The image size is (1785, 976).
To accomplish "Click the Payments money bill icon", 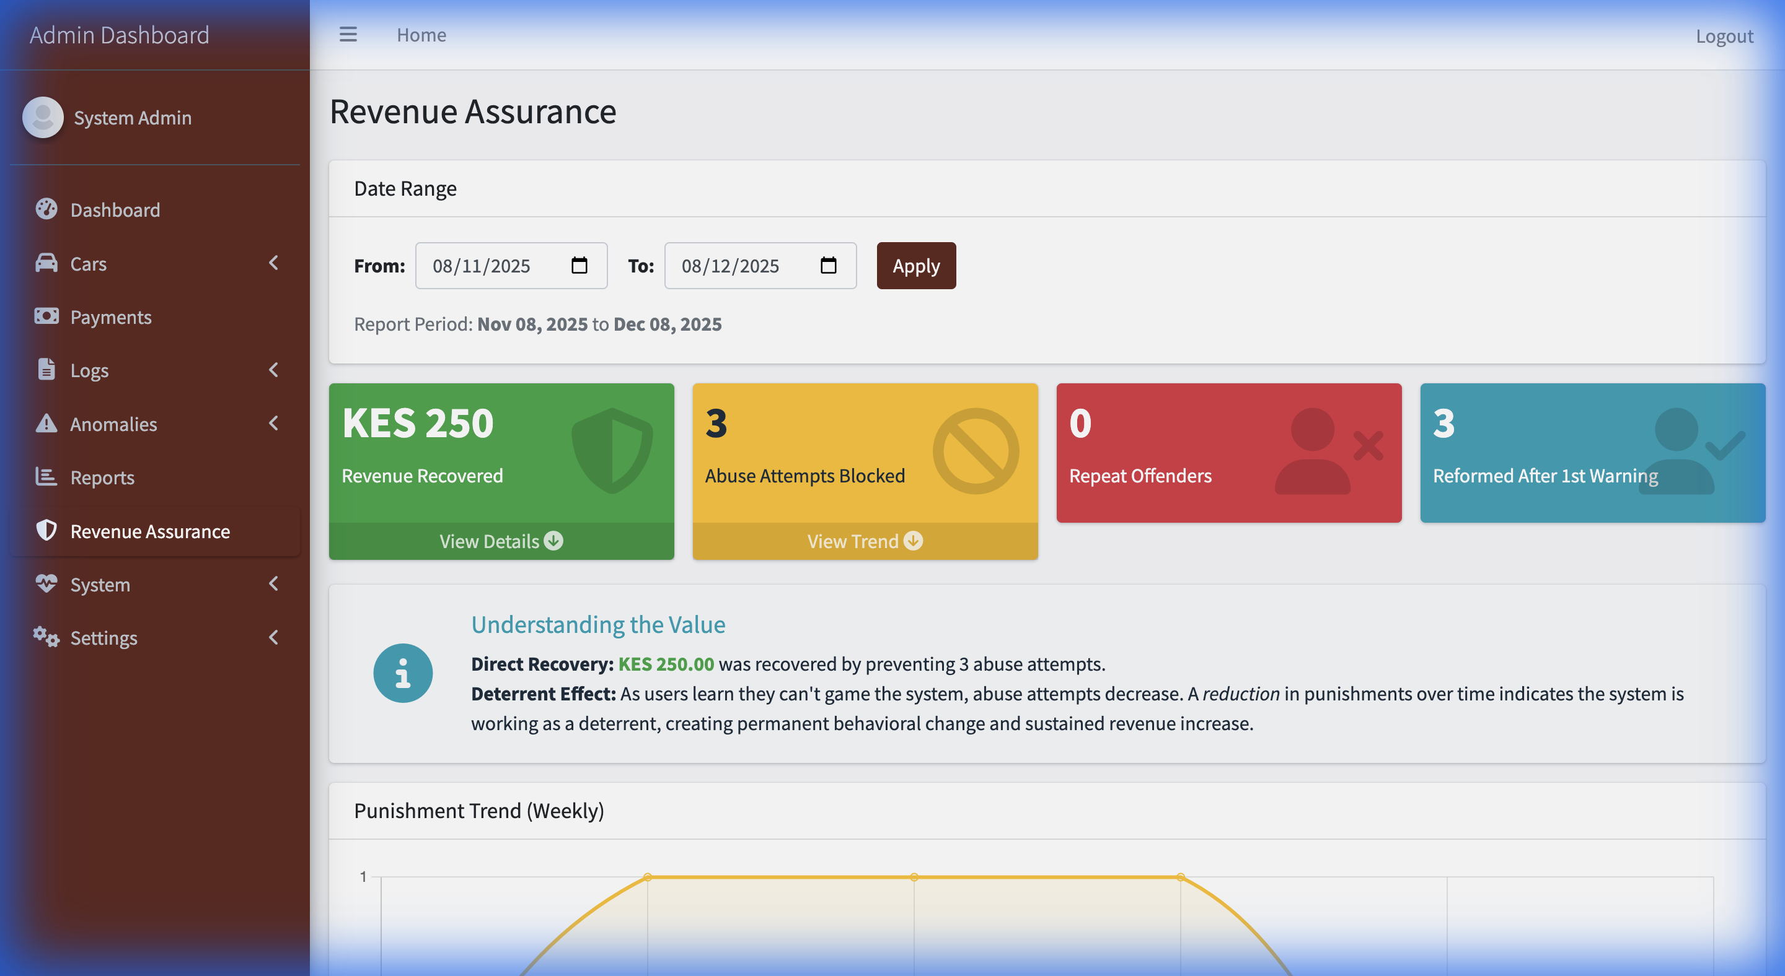I will click(x=46, y=316).
